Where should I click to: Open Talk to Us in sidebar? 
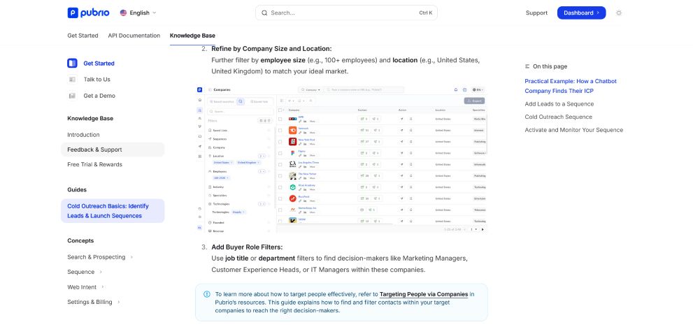tap(97, 80)
